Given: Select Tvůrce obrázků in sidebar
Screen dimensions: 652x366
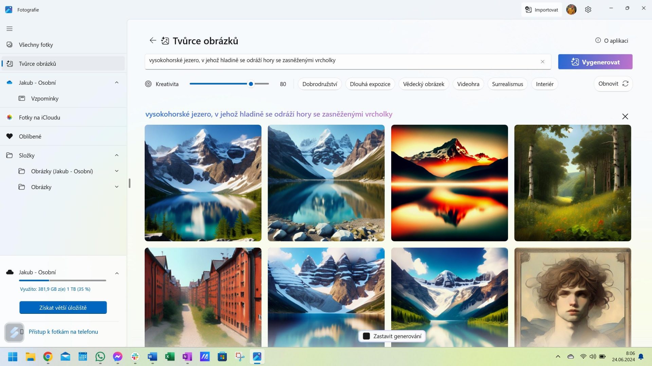Looking at the screenshot, I should click(x=63, y=64).
